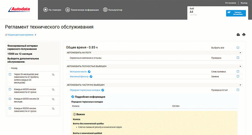This screenshot has width=252, height=135.
Task: Check Каждые 60000 км вне зависимости от срока
Action: (10, 89)
